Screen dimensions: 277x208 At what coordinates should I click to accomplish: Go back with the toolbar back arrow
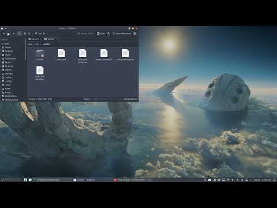3,34
